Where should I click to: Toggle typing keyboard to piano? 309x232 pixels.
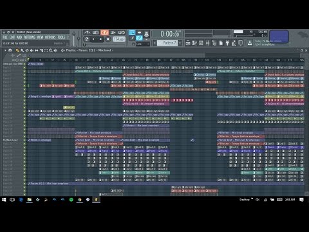132,33
